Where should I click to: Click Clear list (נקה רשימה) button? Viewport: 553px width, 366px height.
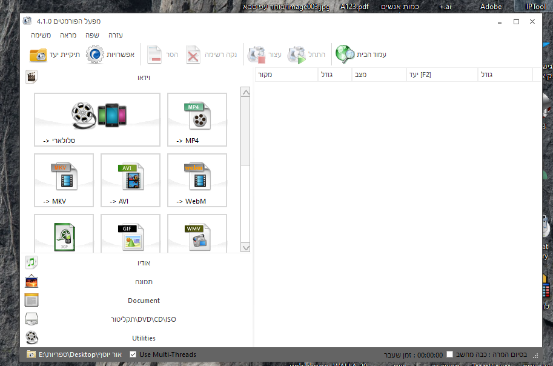[211, 55]
